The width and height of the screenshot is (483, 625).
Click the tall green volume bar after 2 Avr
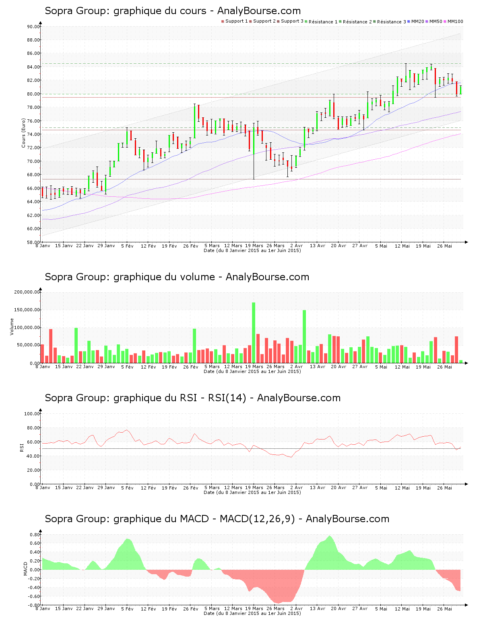304,336
